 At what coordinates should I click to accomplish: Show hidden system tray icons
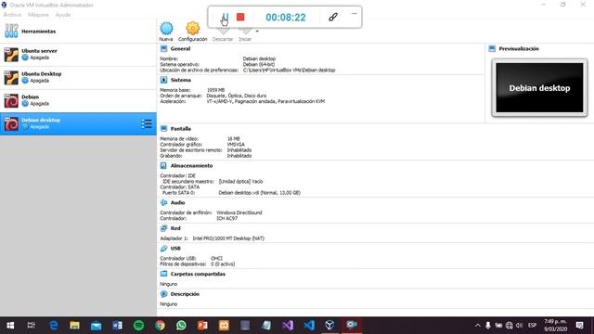coord(478,326)
